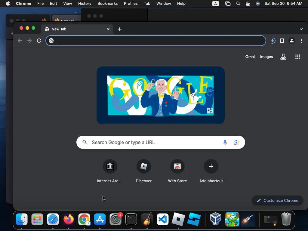Open the Bookmarks menu

coord(107,3)
